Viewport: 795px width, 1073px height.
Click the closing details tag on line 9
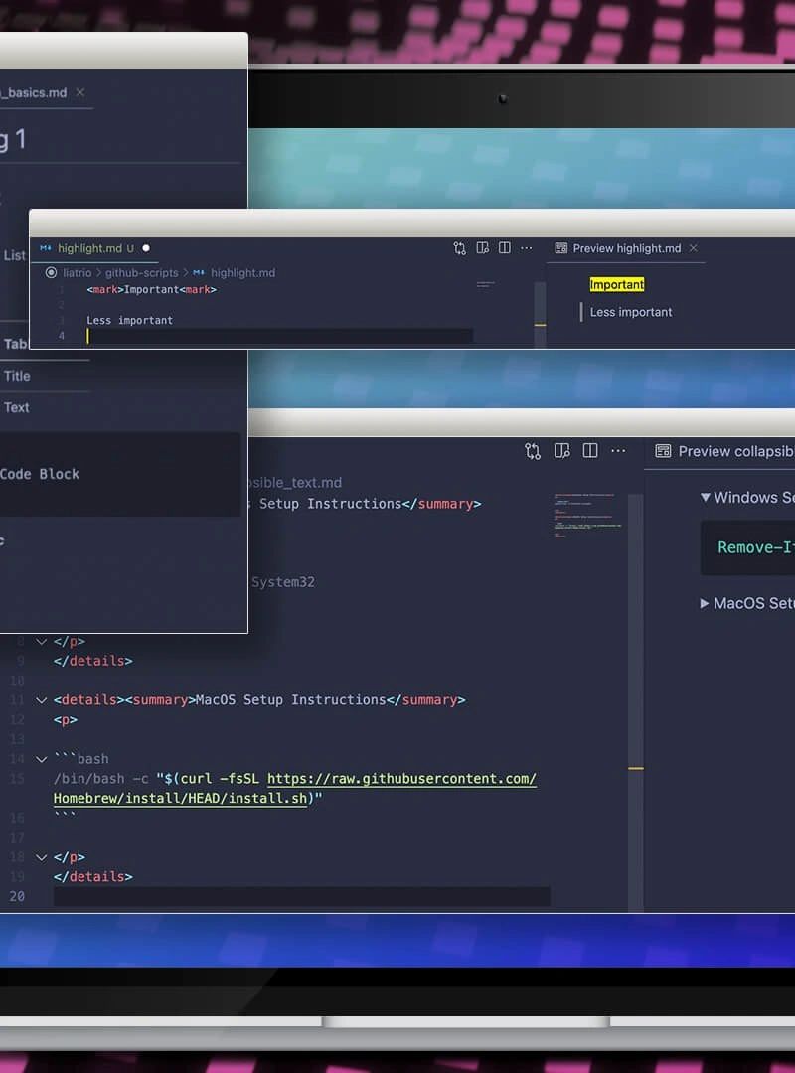93,661
